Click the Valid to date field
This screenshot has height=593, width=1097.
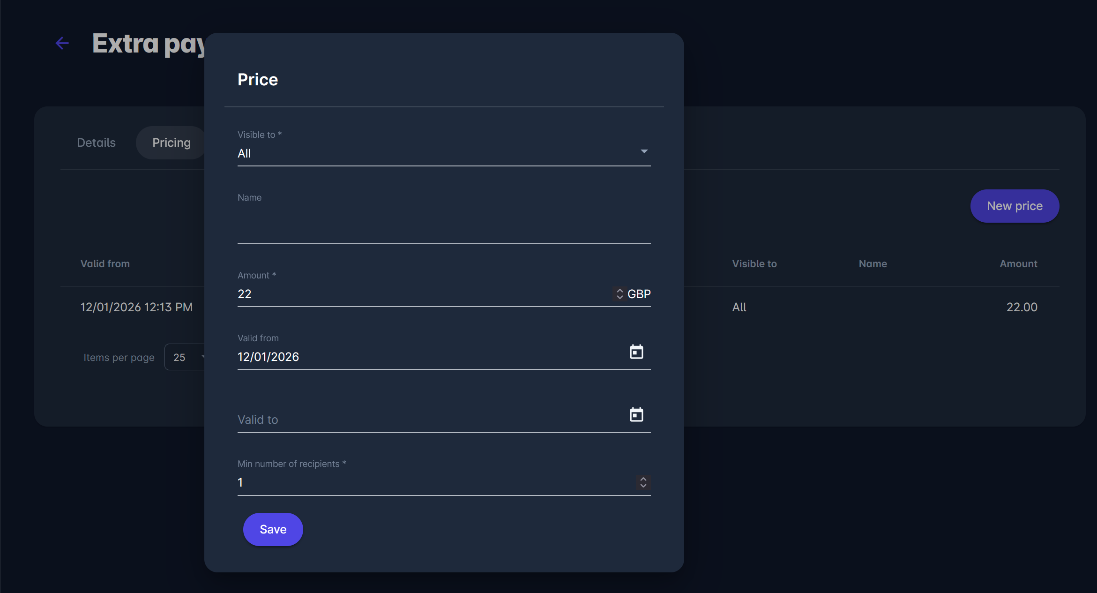(x=422, y=420)
